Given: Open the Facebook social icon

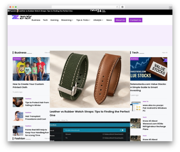Looking at the screenshot, I should point(91,10).
